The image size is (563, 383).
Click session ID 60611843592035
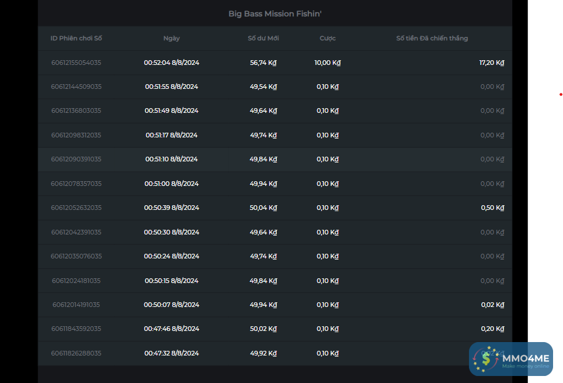click(x=76, y=329)
